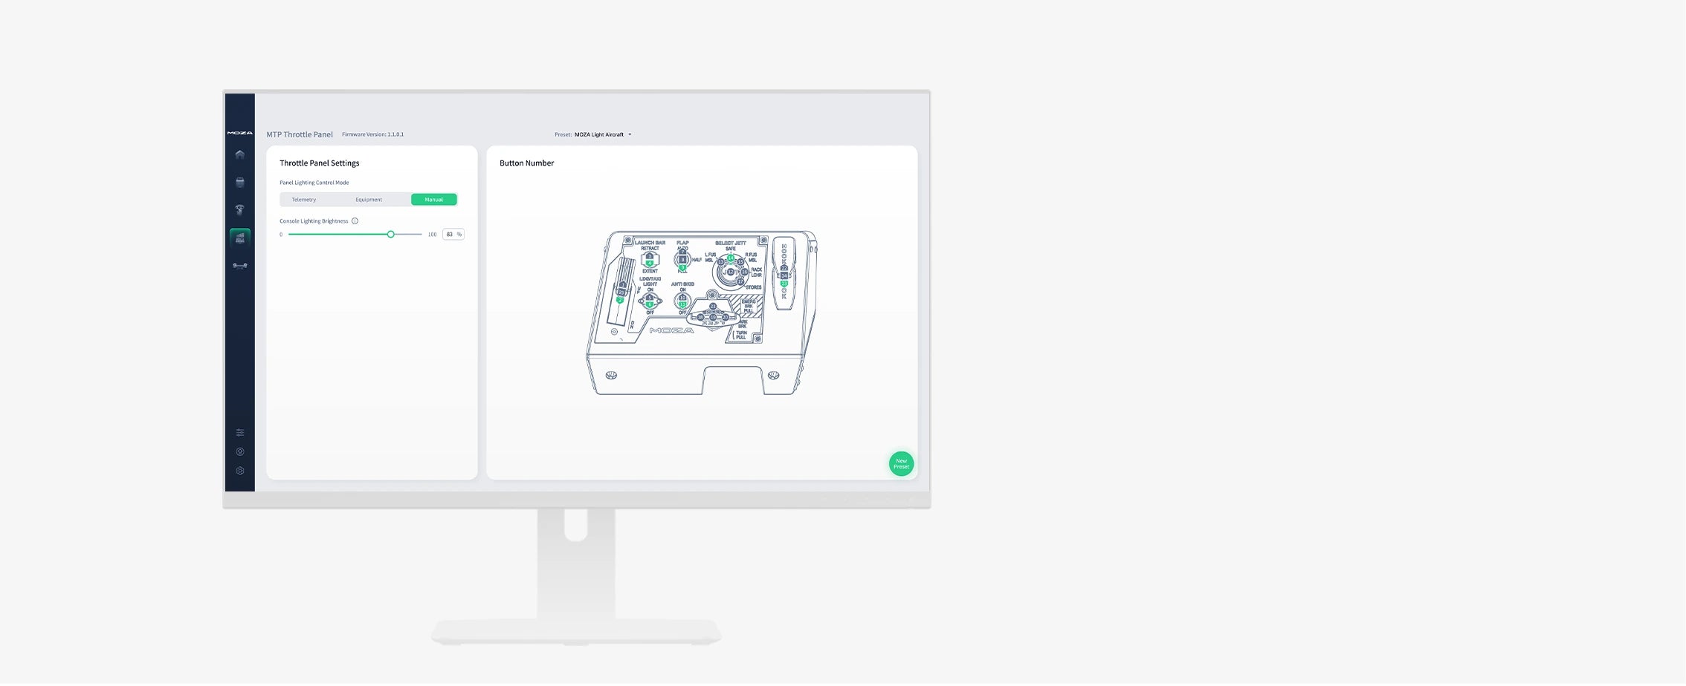This screenshot has height=686, width=1686.
Task: Switch lighting control mode to Telemetry
Action: 304,200
